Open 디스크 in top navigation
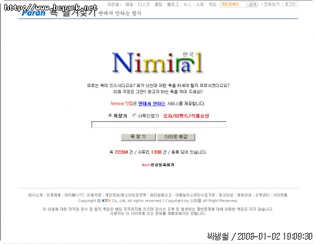The image size is (316, 244). (x=143, y=4)
